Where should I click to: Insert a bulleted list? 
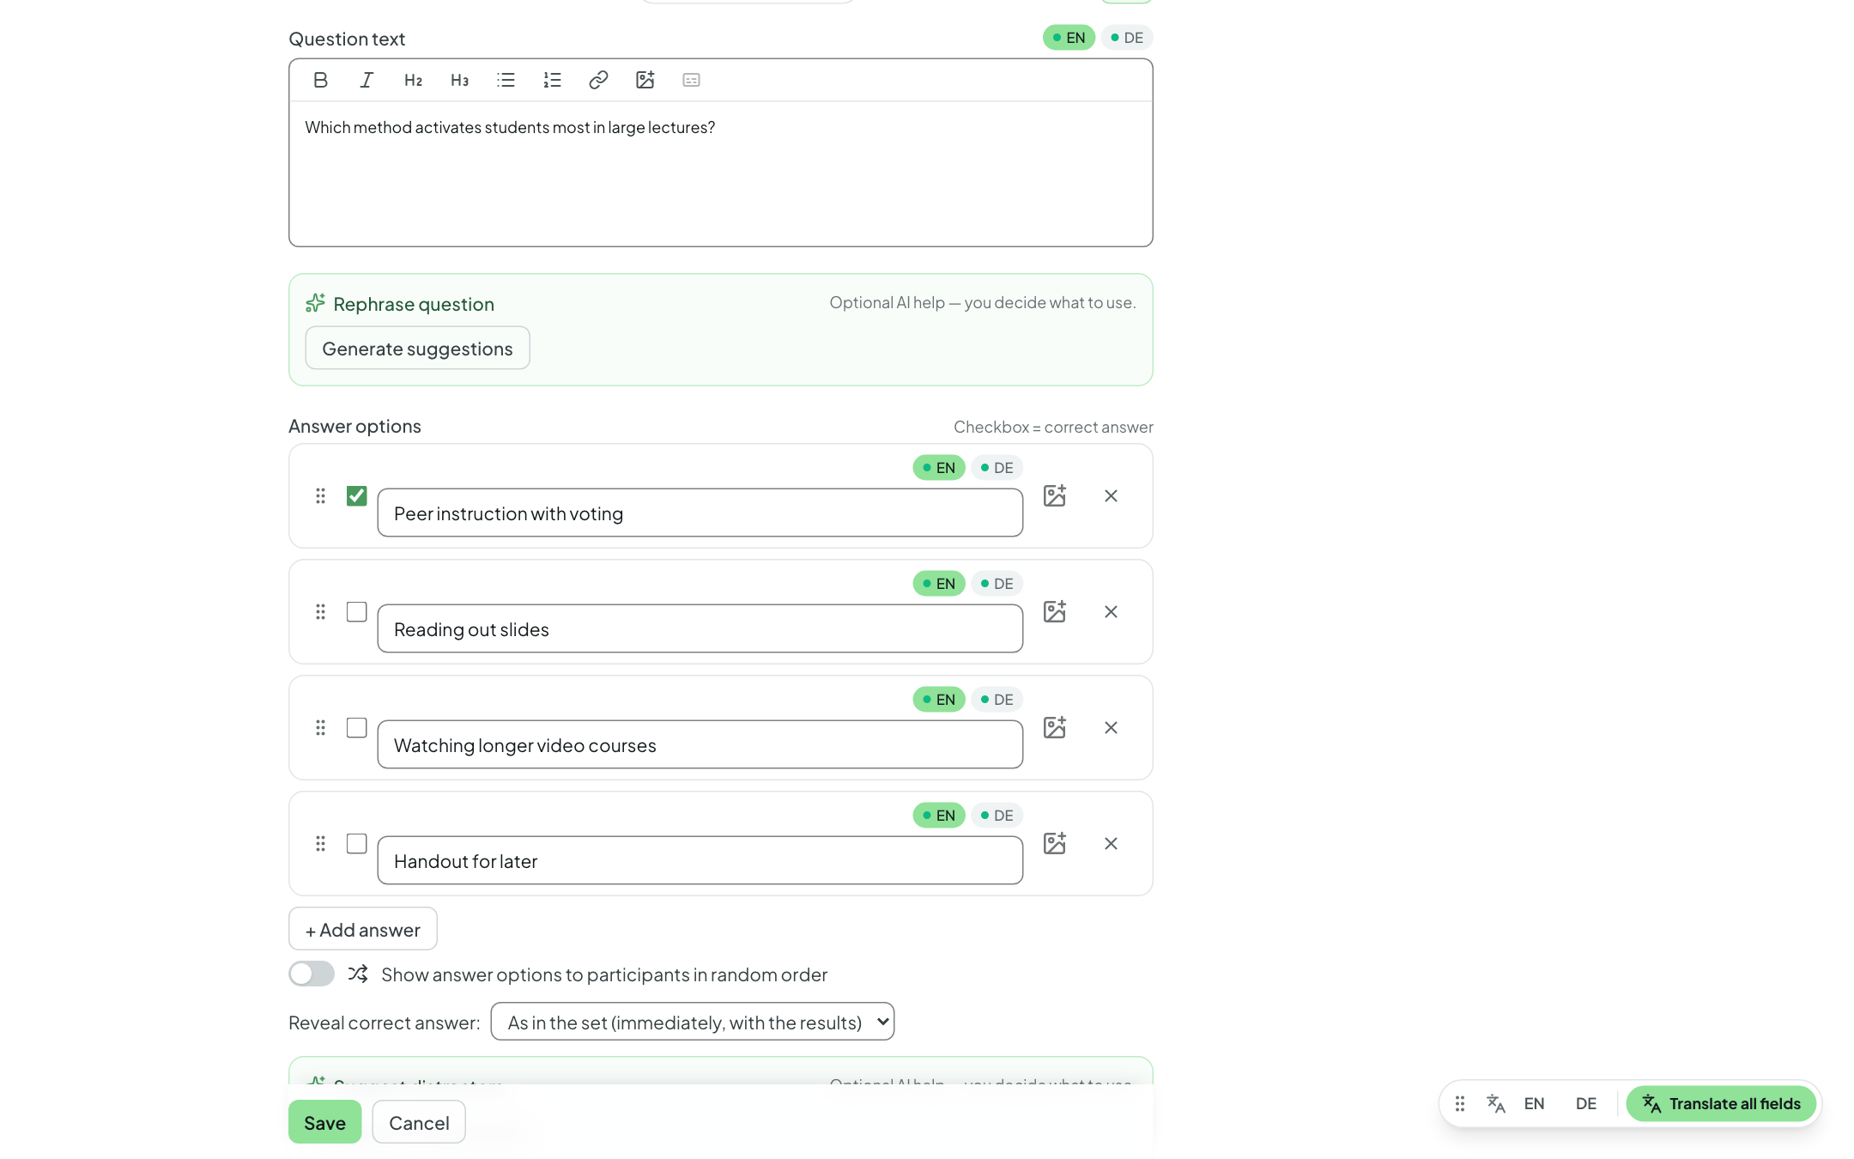click(x=506, y=80)
